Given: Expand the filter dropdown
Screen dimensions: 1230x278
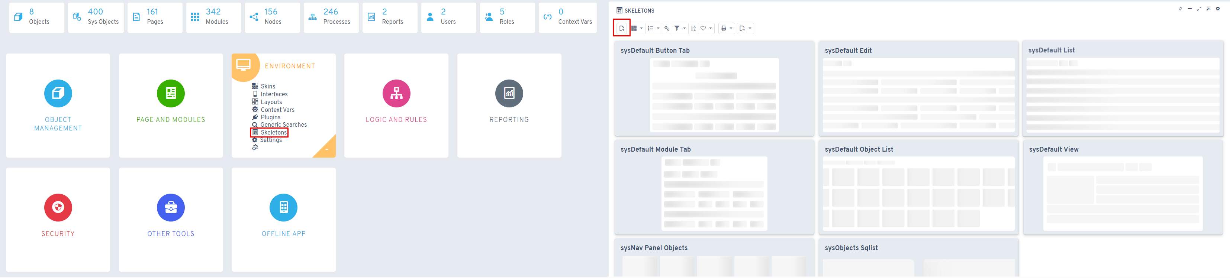Looking at the screenshot, I should tap(680, 28).
